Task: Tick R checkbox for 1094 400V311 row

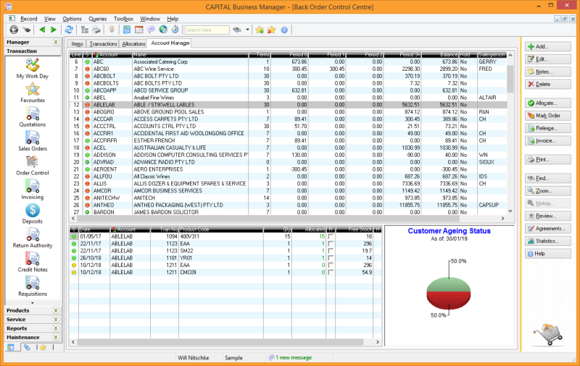Action: [x=331, y=237]
